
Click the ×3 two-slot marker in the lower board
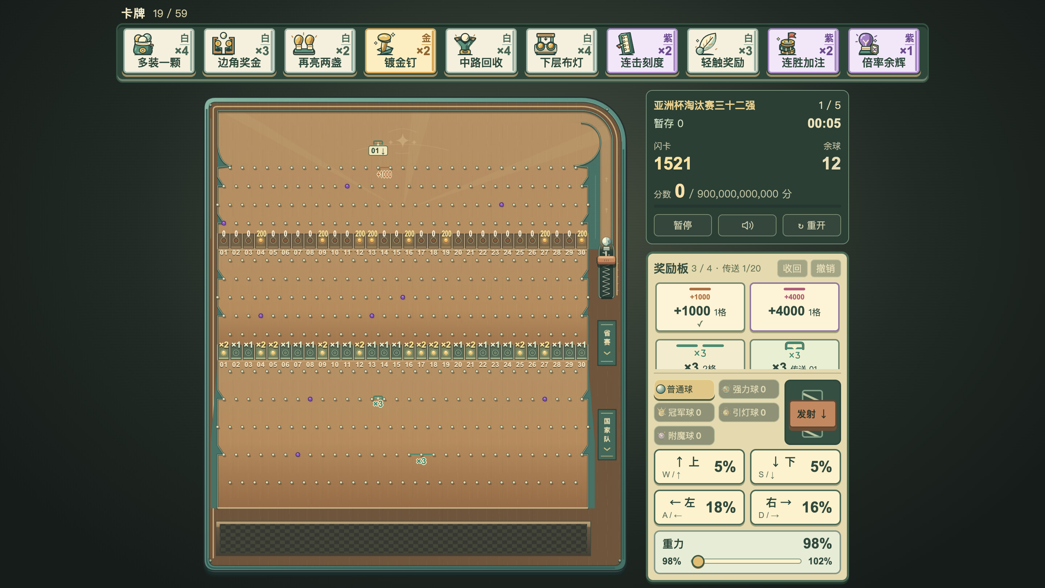click(421, 458)
